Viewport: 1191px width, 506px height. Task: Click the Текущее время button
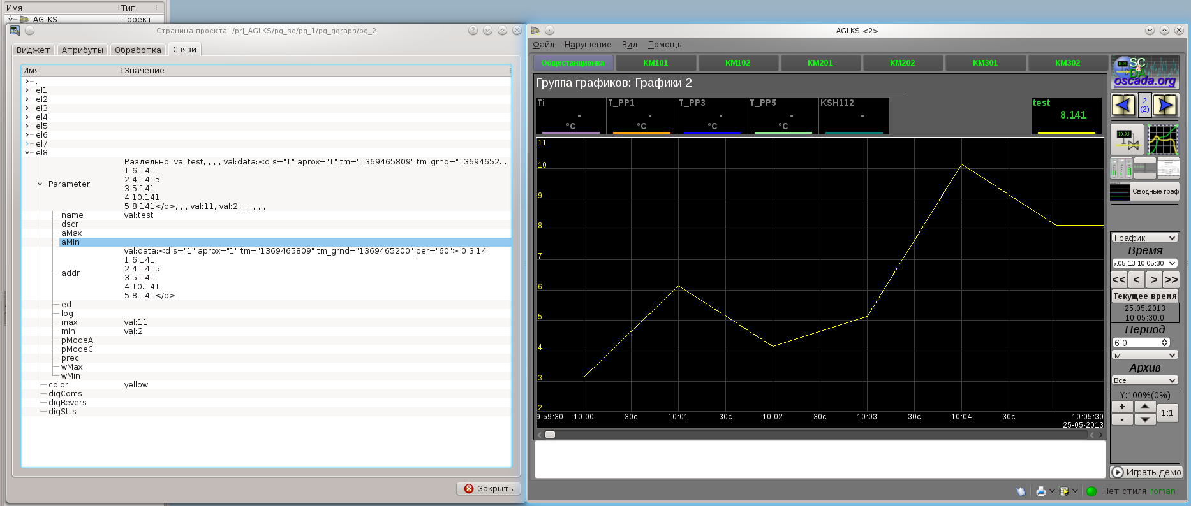point(1144,296)
